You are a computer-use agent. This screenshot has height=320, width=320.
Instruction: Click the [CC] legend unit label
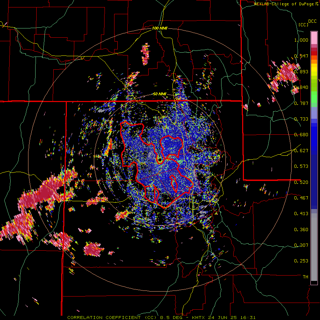[303, 25]
